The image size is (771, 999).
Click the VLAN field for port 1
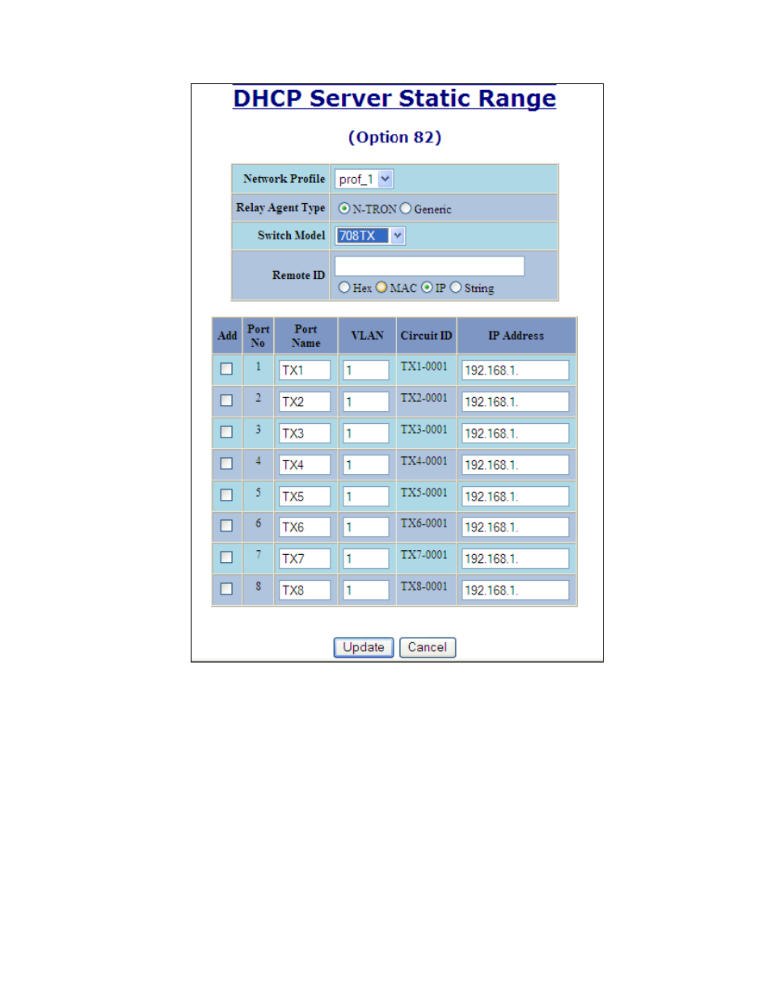[x=366, y=370]
